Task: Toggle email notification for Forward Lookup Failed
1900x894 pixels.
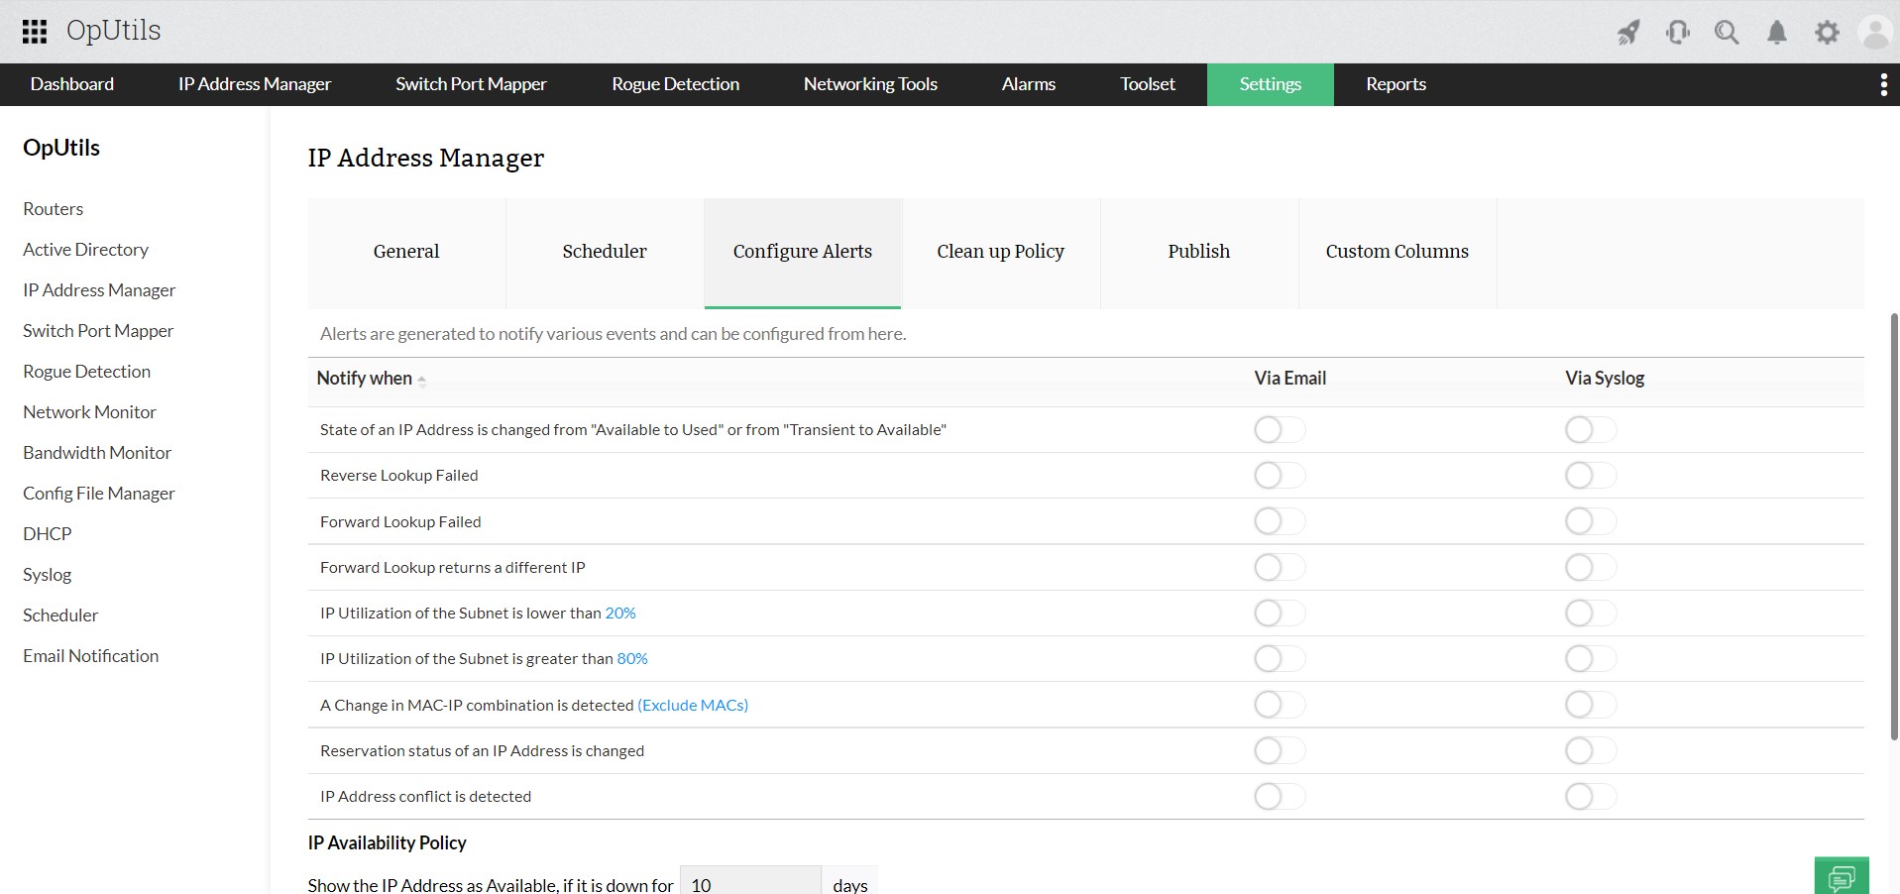Action: coord(1279,521)
